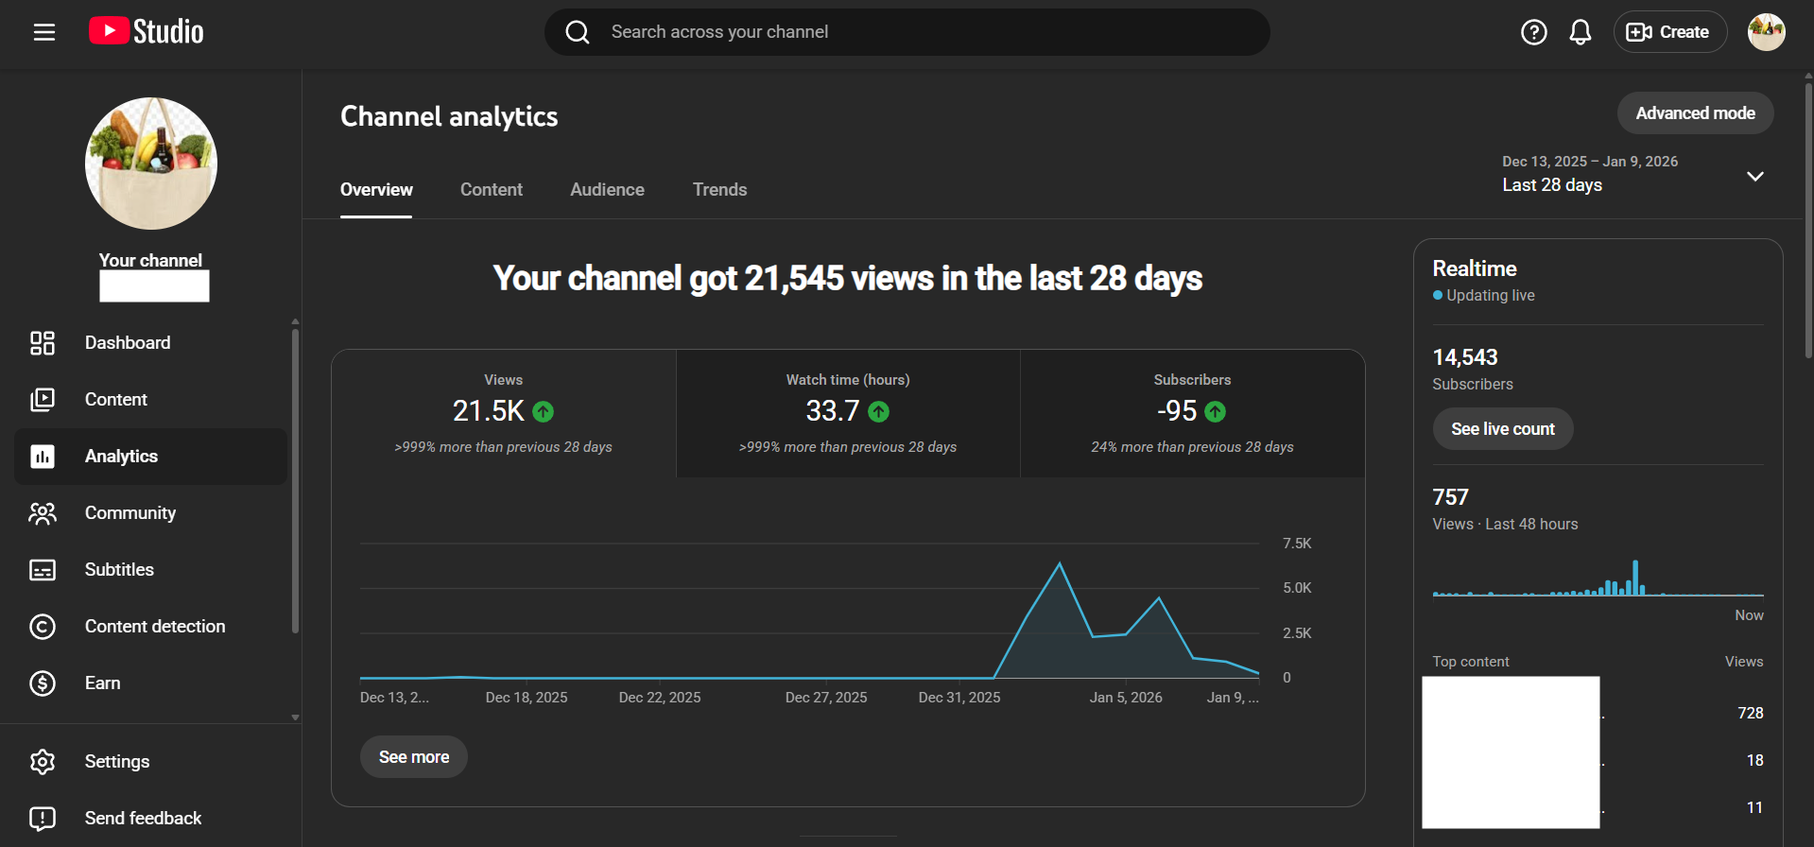The width and height of the screenshot is (1814, 847).
Task: Open Subtitles from the sidebar
Action: tap(119, 570)
